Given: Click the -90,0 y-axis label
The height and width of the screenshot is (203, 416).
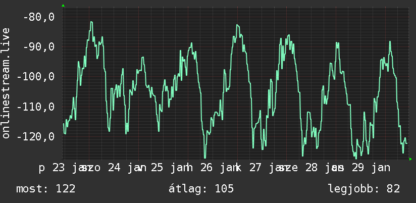Looking at the screenshot, I should click(x=39, y=47).
